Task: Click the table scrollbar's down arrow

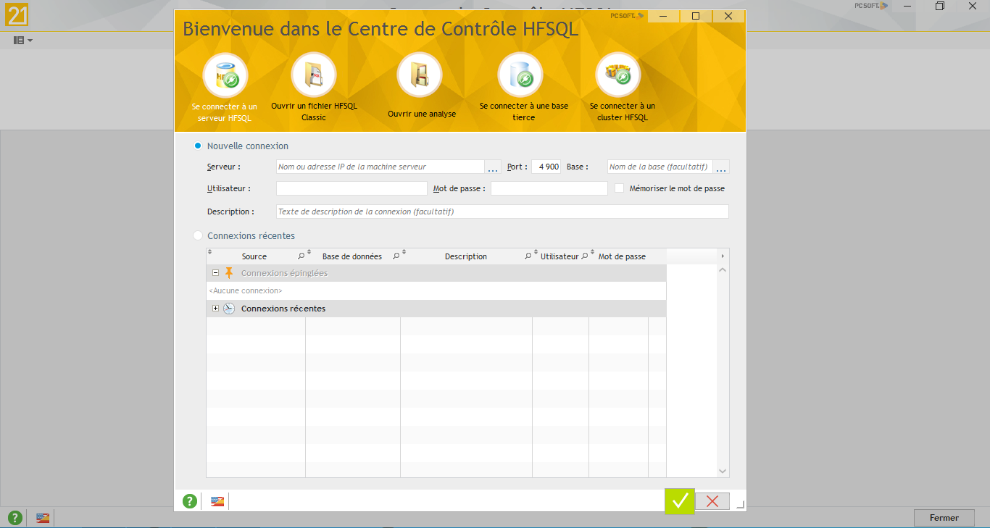Action: coord(723,471)
